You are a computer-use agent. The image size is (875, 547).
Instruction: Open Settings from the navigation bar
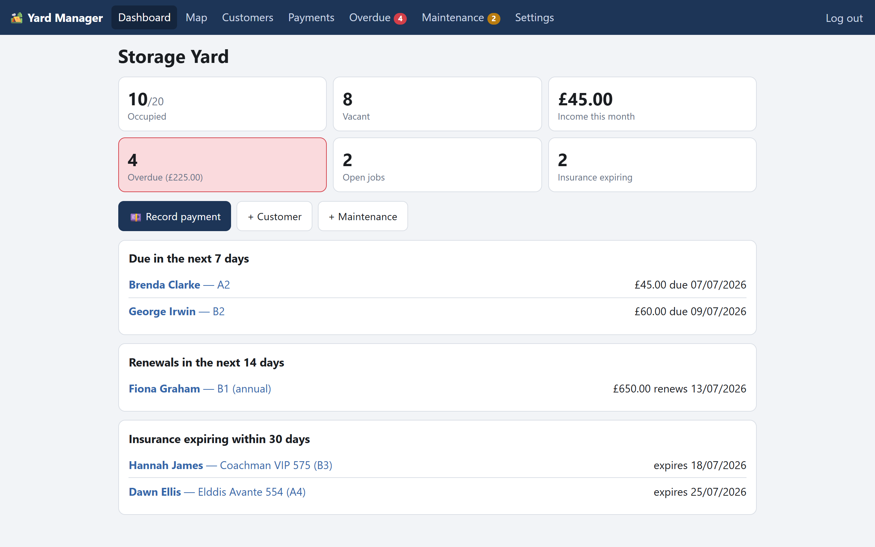click(535, 17)
